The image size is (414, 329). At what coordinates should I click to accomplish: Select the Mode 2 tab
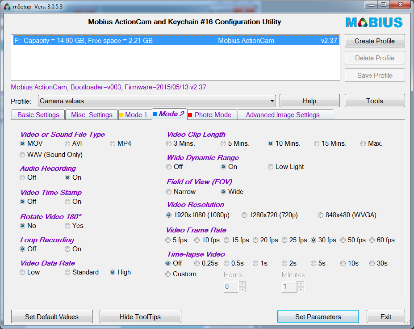point(169,114)
